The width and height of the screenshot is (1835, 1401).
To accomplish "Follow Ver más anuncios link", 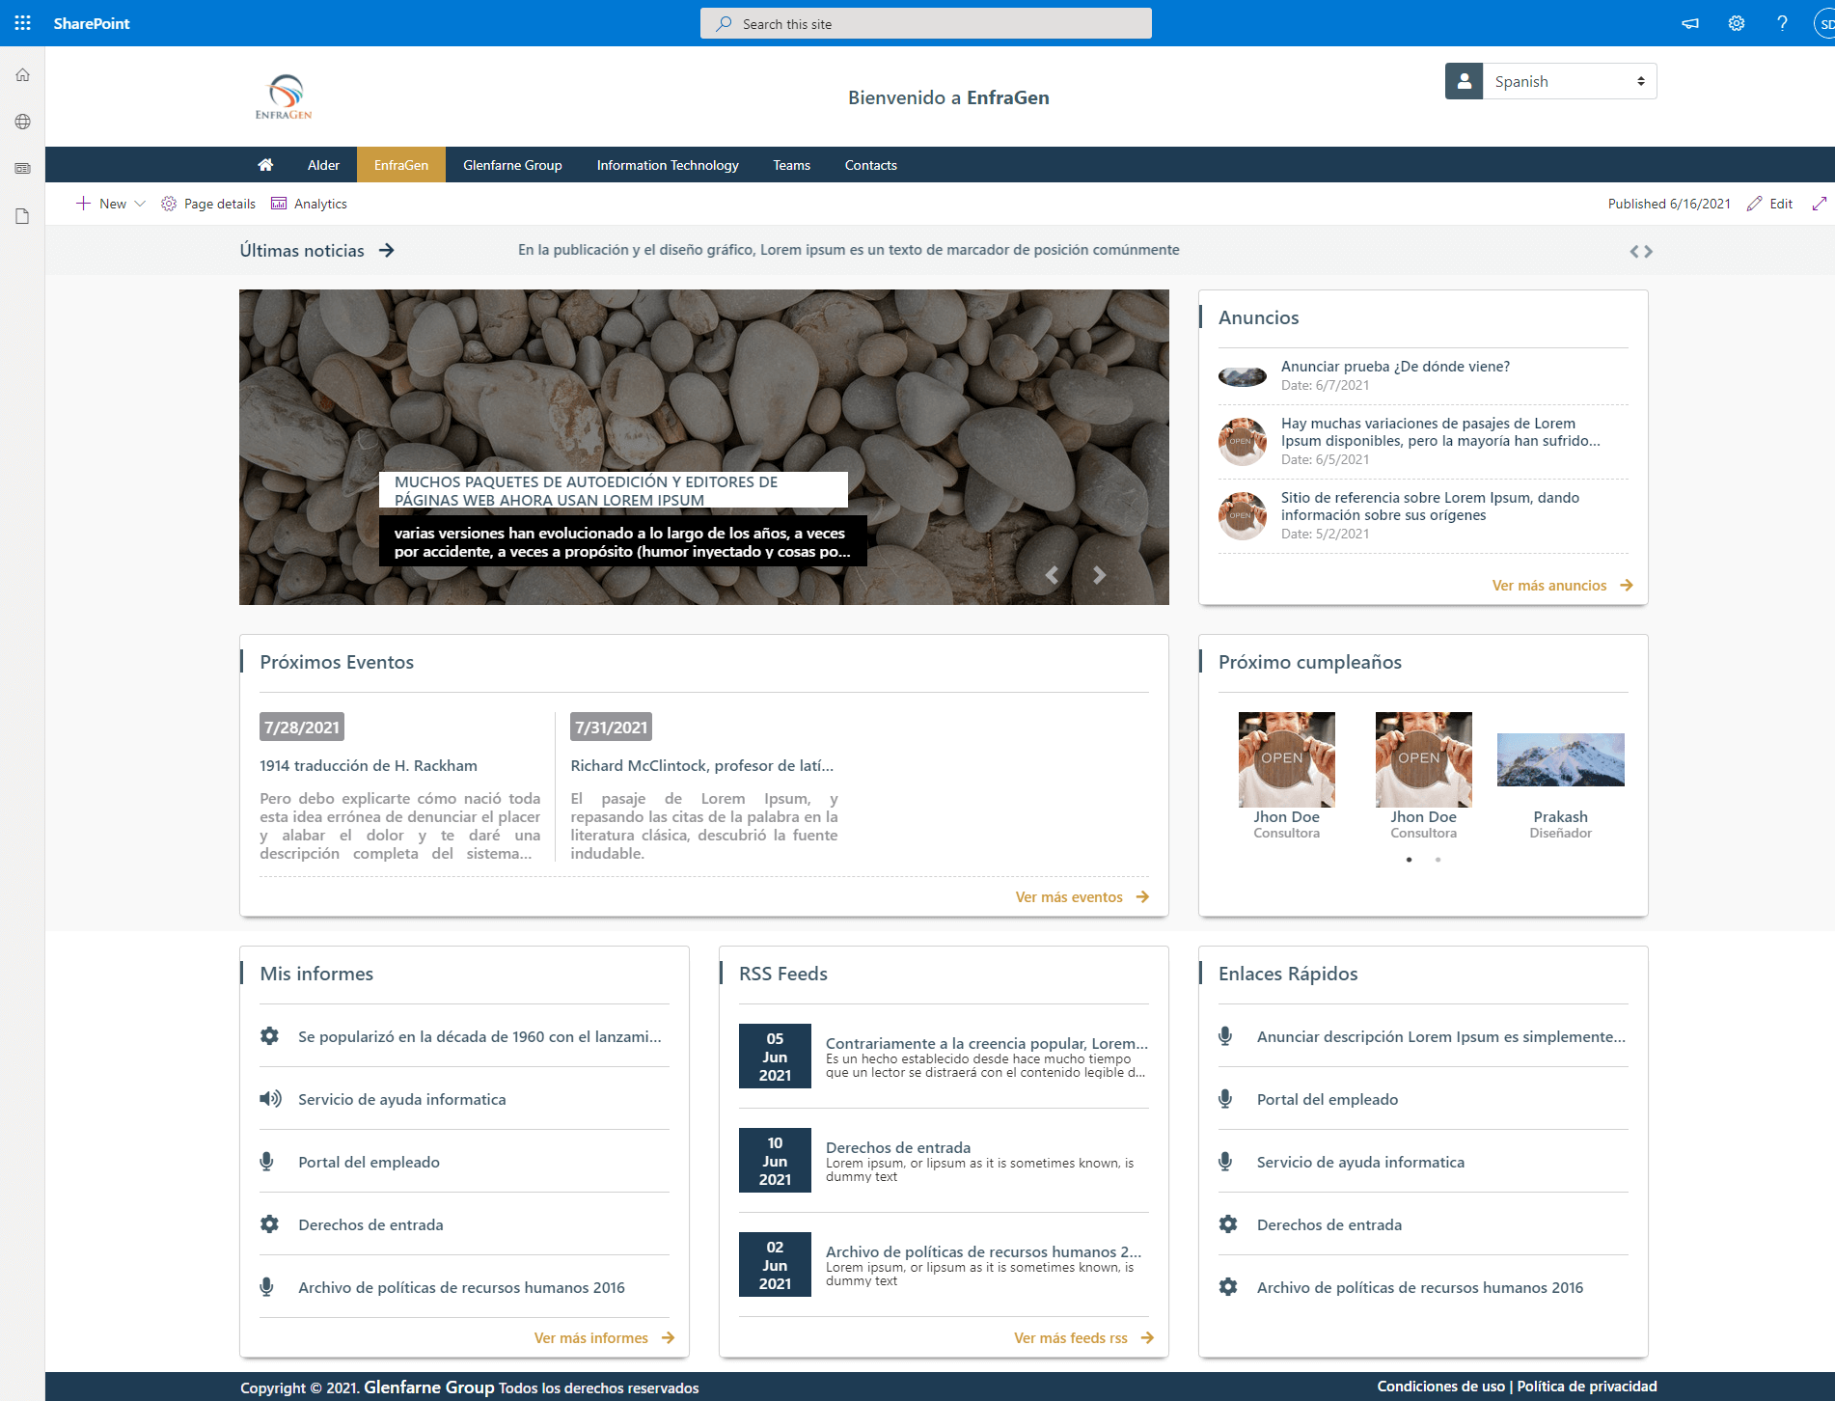I will (x=1562, y=586).
